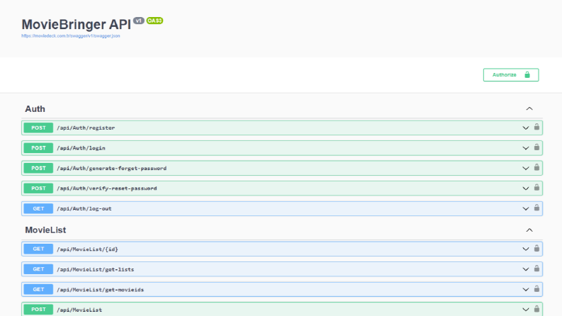Open the POST /api/MovieList endpoint row
Screen dimensions: 562x316
tap(282, 310)
